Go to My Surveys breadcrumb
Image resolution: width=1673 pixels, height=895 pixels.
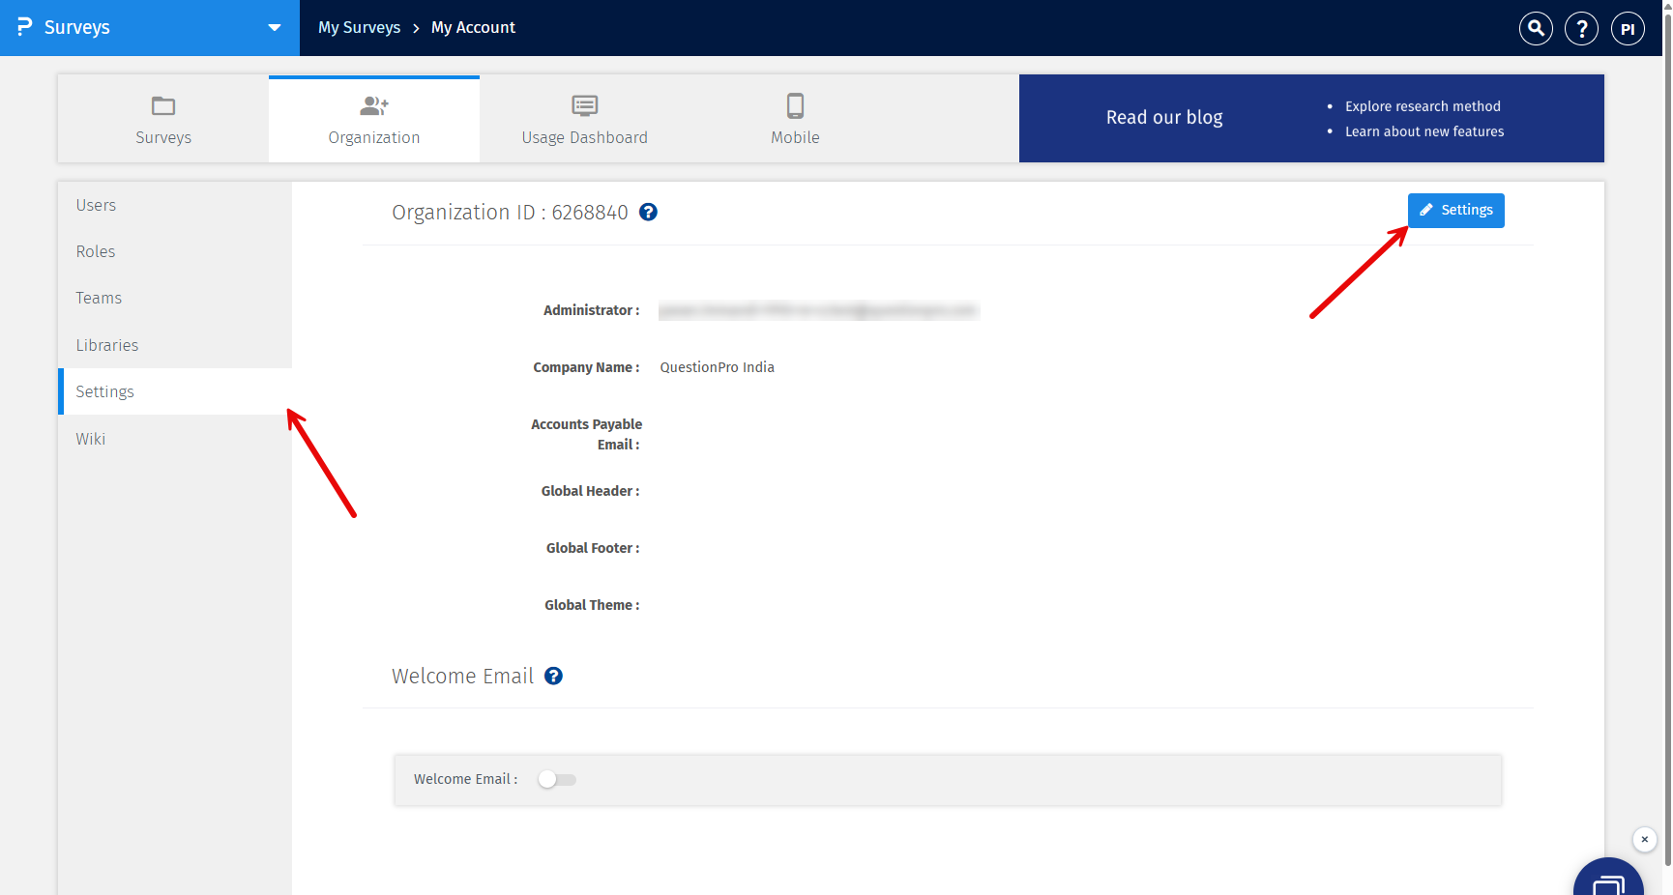click(360, 27)
